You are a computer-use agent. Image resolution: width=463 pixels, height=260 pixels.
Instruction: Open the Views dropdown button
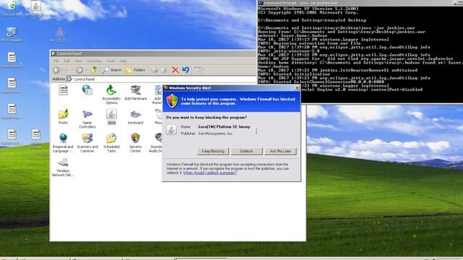[x=199, y=70]
